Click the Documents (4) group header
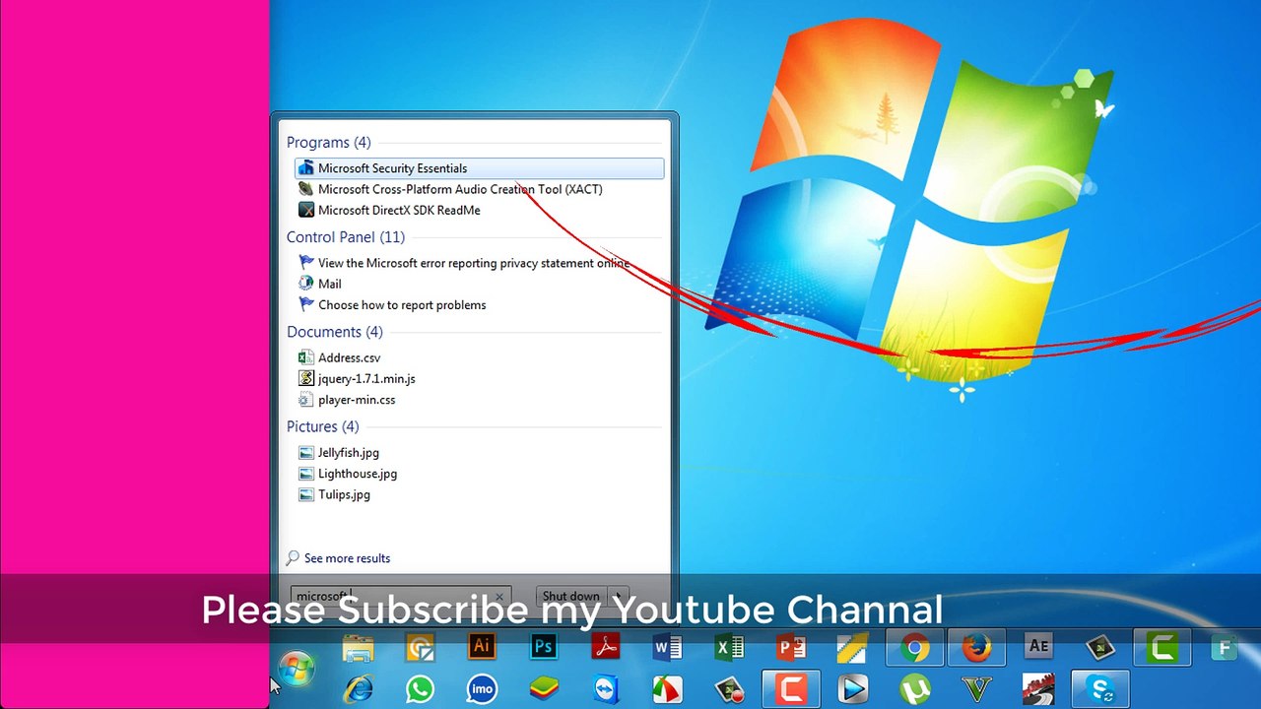Screen dimensions: 1261x709 tap(335, 332)
